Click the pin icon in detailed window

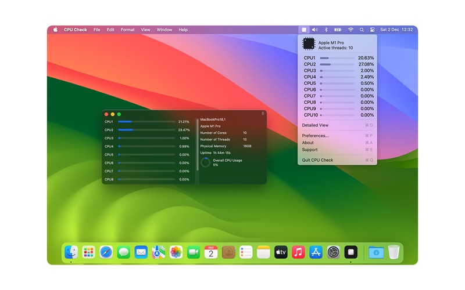click(x=263, y=113)
